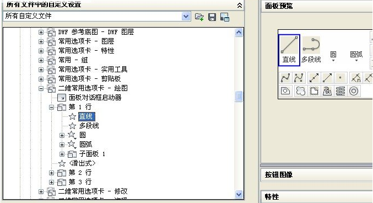Click the star icon beside <滑出式>
Viewport: 373px width, 203px height.
tap(62, 163)
